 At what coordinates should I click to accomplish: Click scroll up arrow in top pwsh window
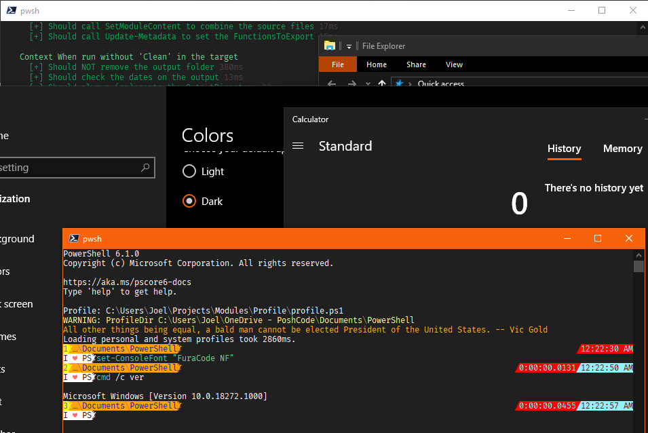643,27
